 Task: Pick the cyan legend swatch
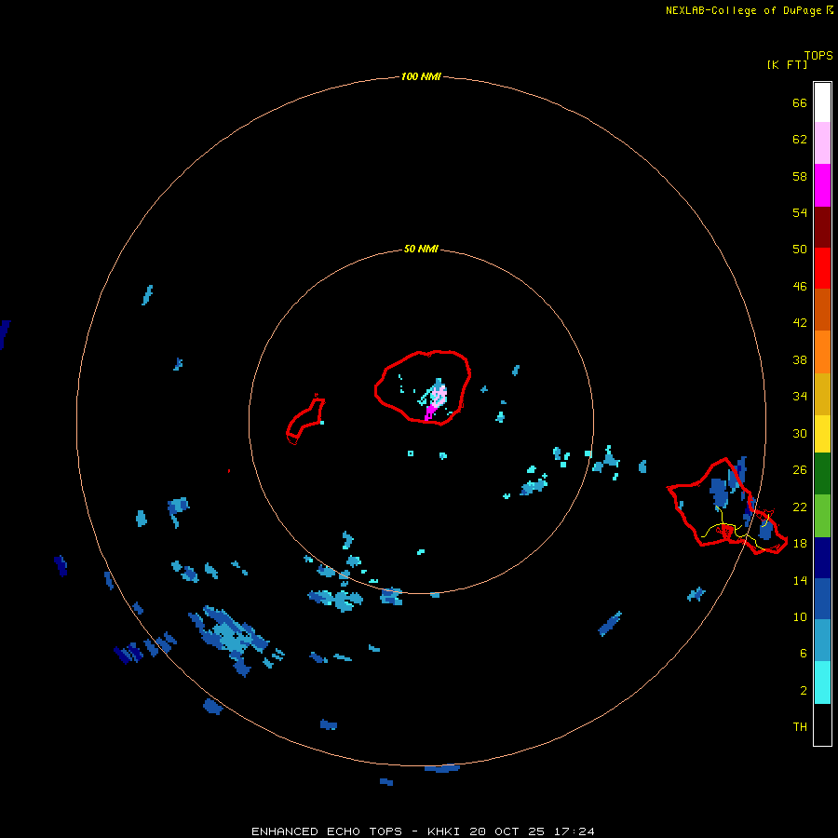pos(822,683)
